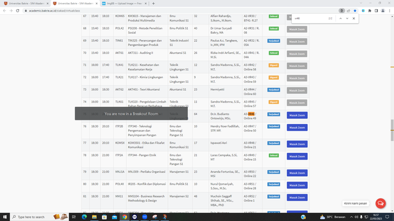
Task: Bookmark this page with the star icon
Action: pyautogui.click(x=355, y=11)
